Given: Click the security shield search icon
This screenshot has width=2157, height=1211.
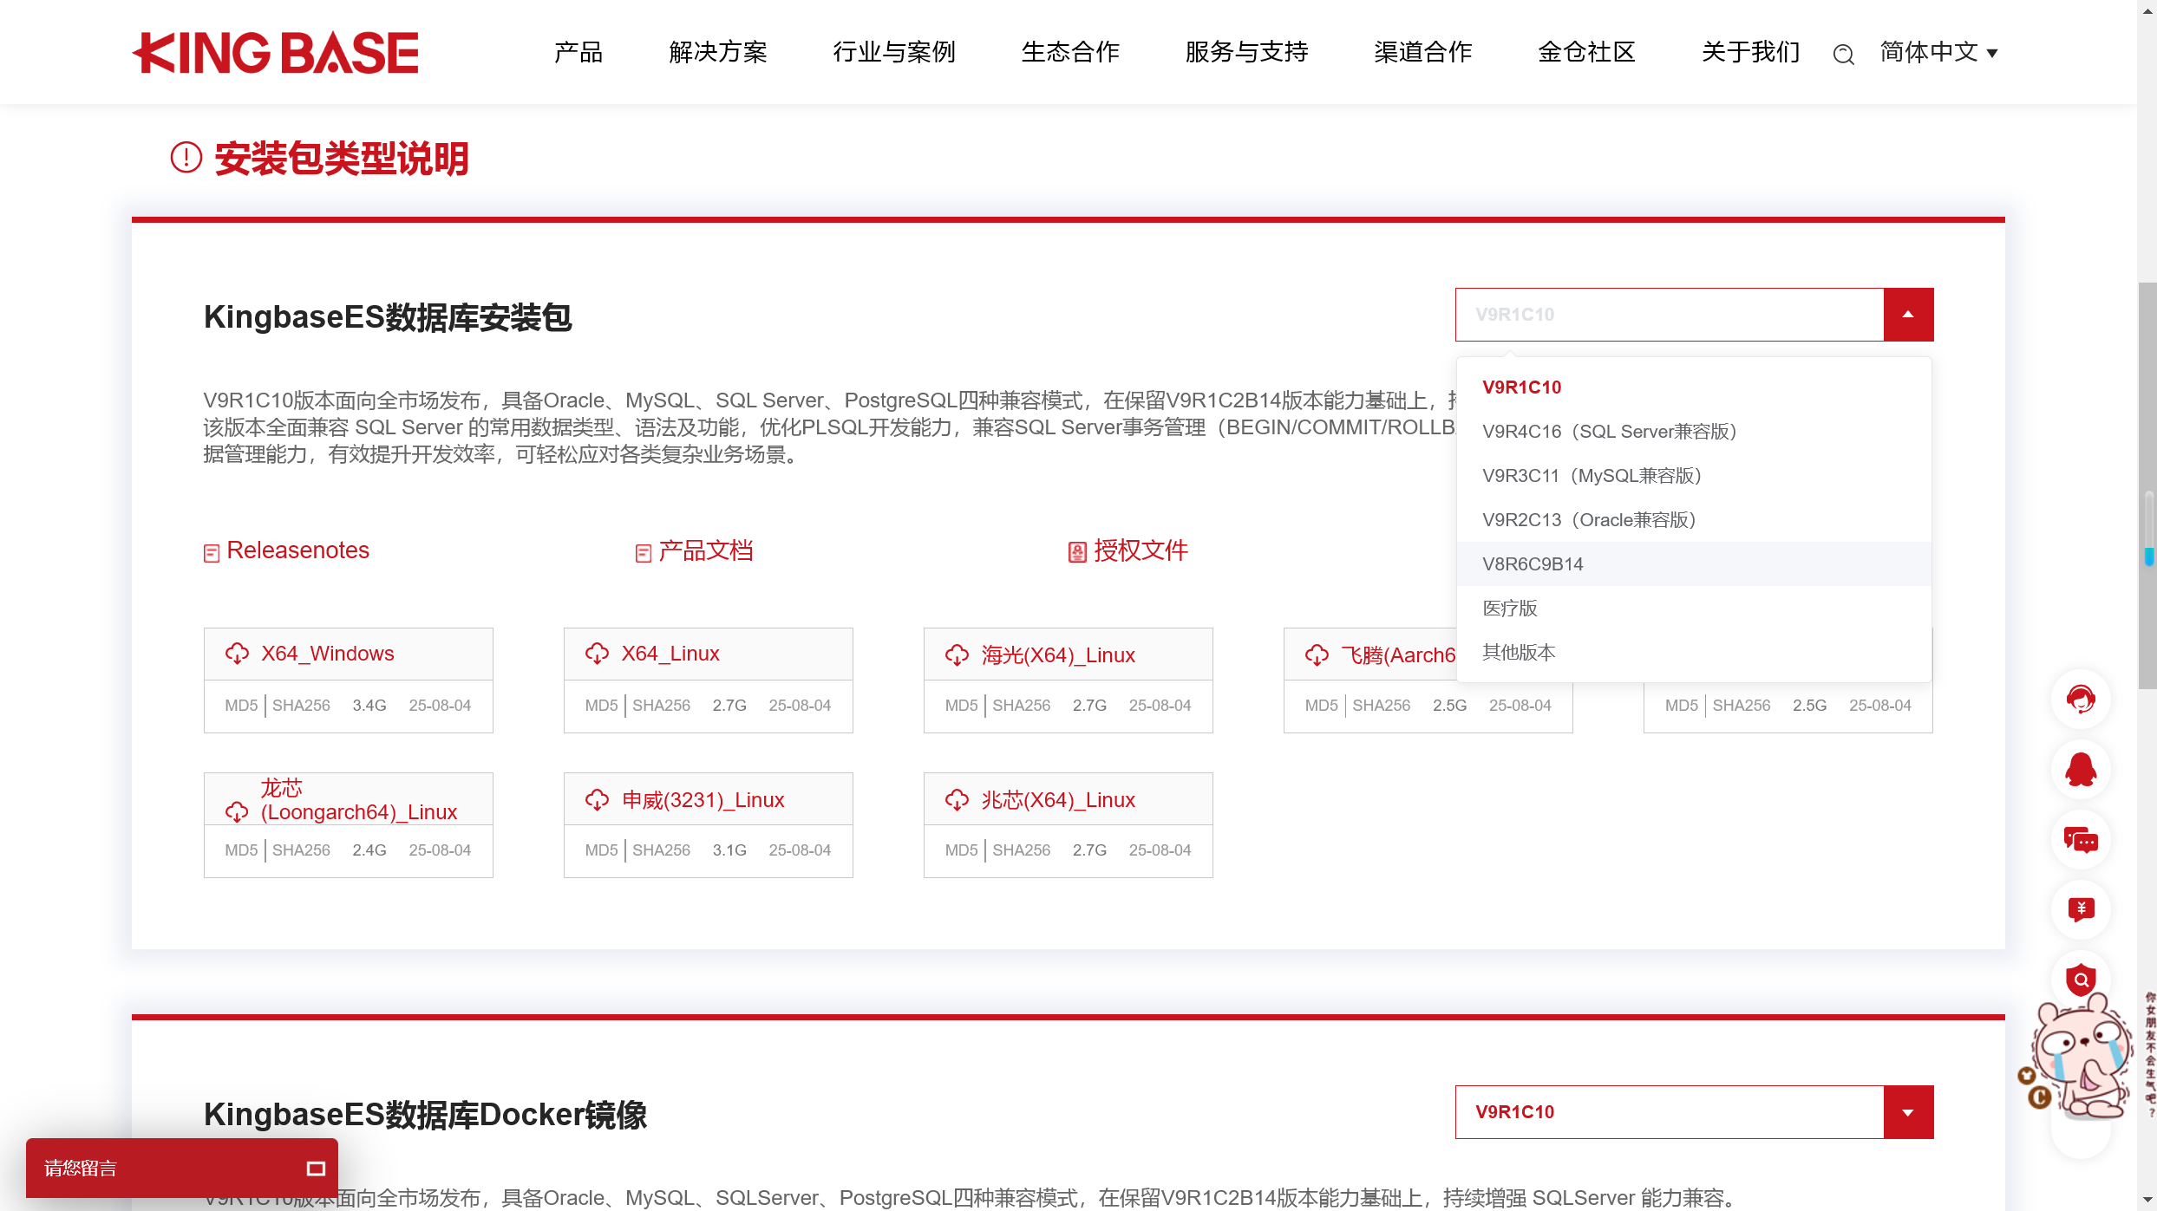Looking at the screenshot, I should pyautogui.click(x=2081, y=980).
